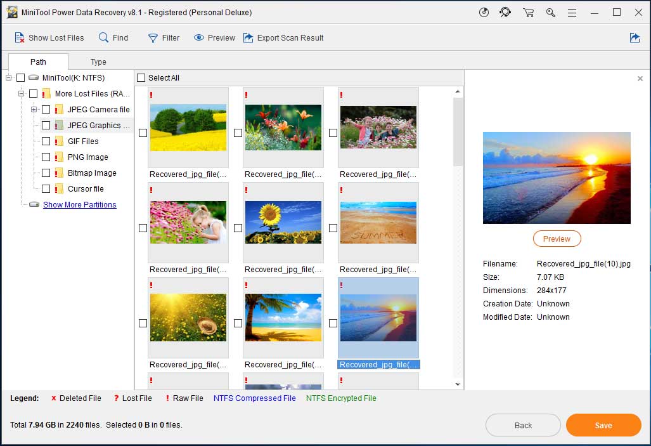The height and width of the screenshot is (446, 651).
Task: Click the register key icon
Action: pos(550,13)
